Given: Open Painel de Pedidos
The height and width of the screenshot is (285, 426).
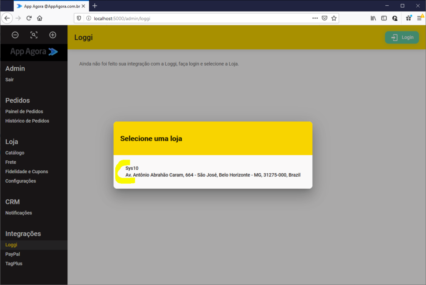Looking at the screenshot, I should coord(24,111).
